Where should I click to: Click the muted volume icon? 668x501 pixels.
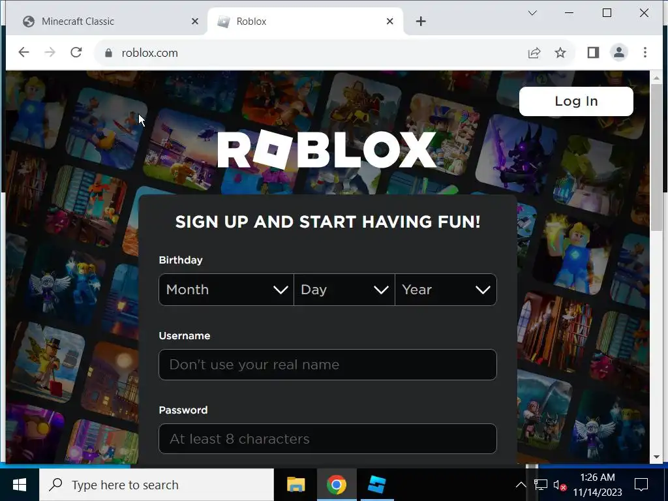click(x=559, y=485)
